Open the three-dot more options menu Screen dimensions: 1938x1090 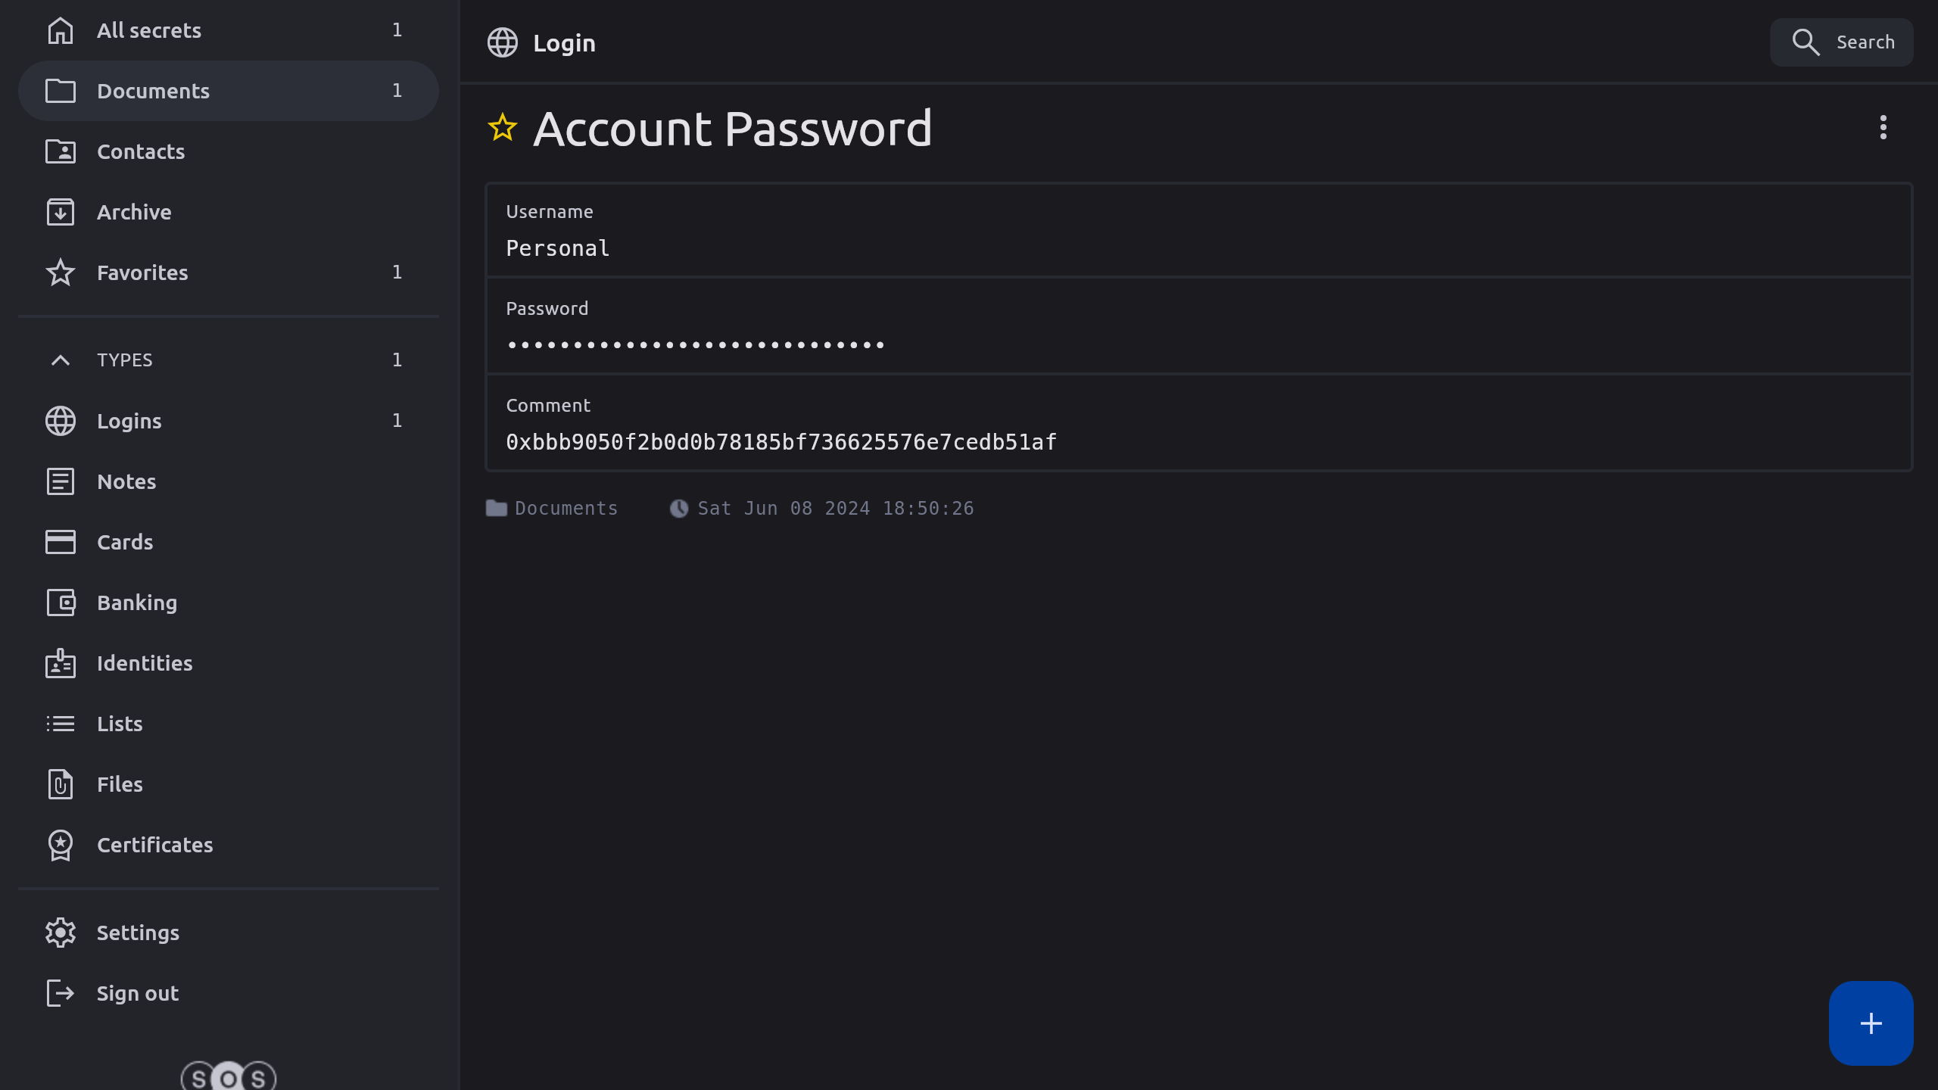click(x=1883, y=128)
